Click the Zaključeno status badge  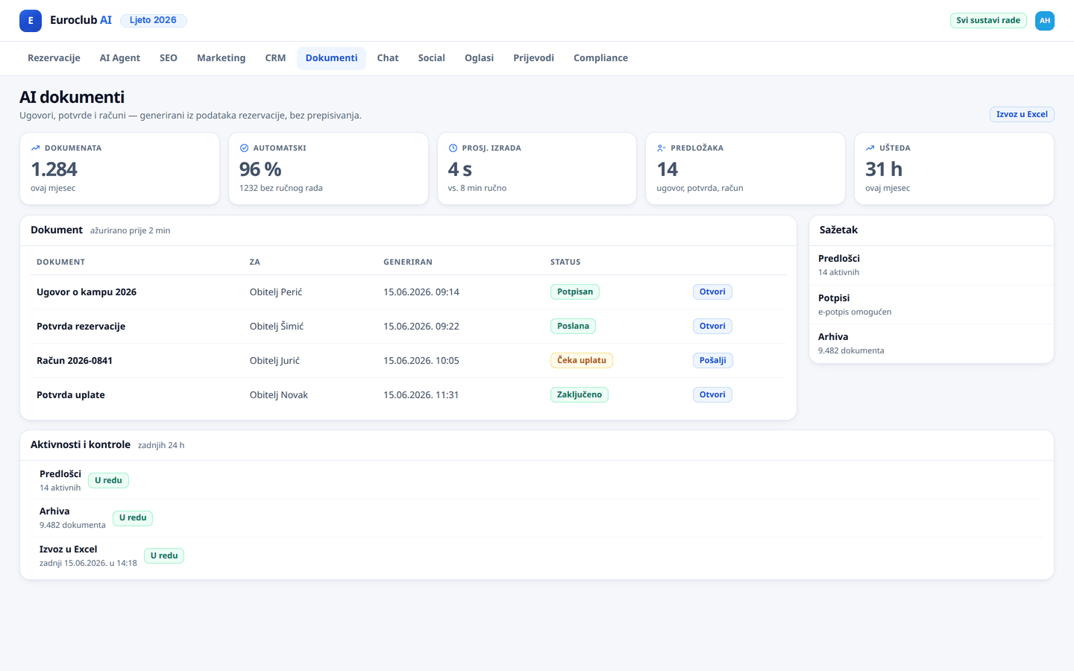click(580, 395)
